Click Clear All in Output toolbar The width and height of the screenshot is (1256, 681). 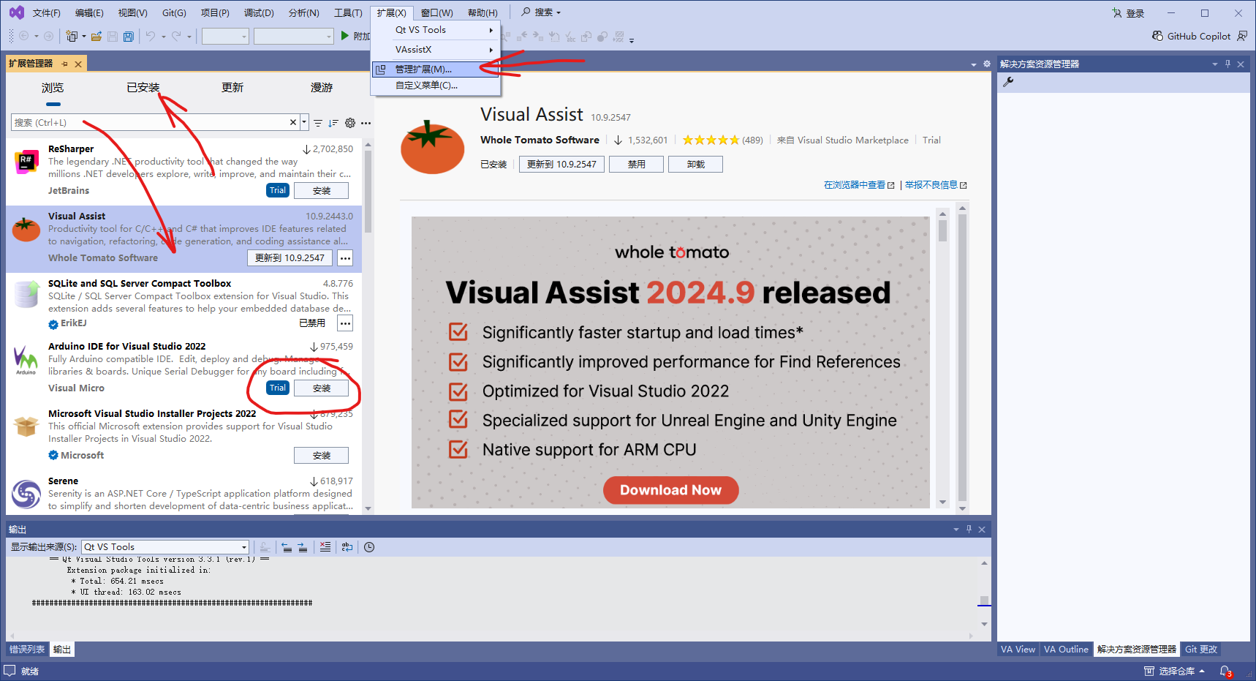(x=325, y=546)
